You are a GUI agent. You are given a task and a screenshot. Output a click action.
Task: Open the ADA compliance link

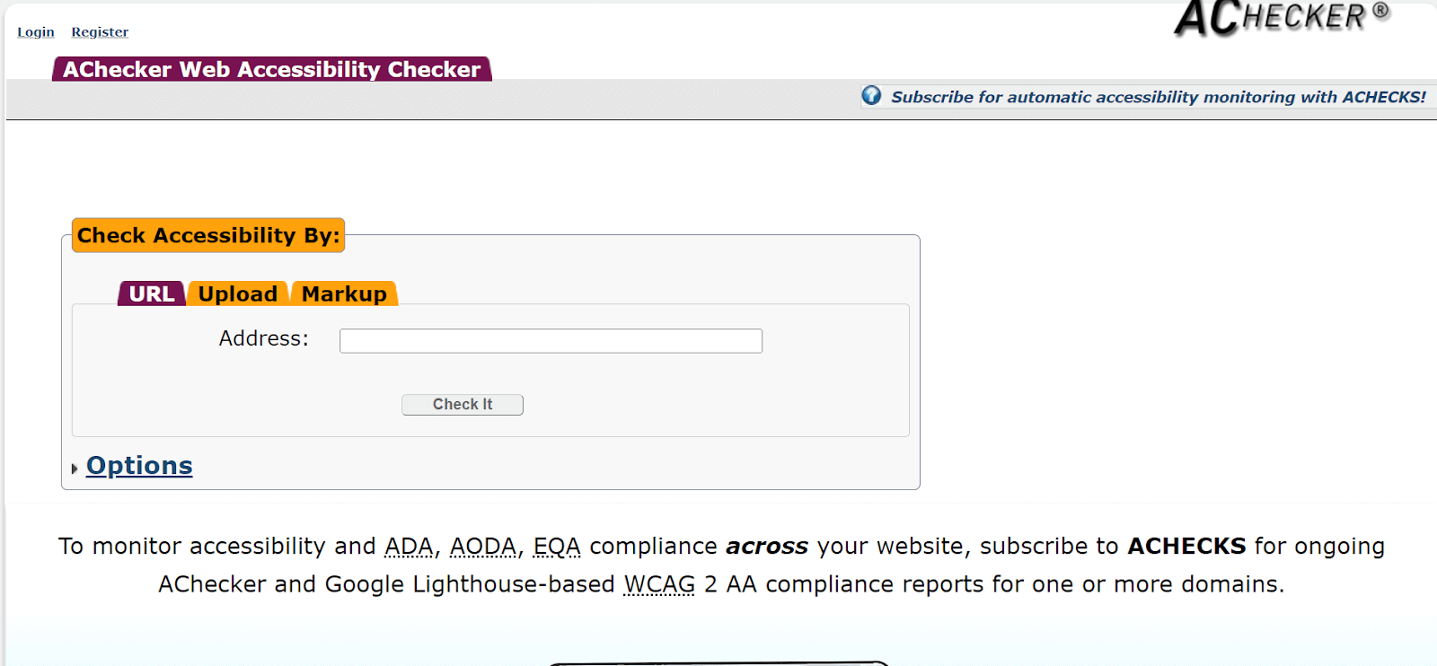point(408,546)
